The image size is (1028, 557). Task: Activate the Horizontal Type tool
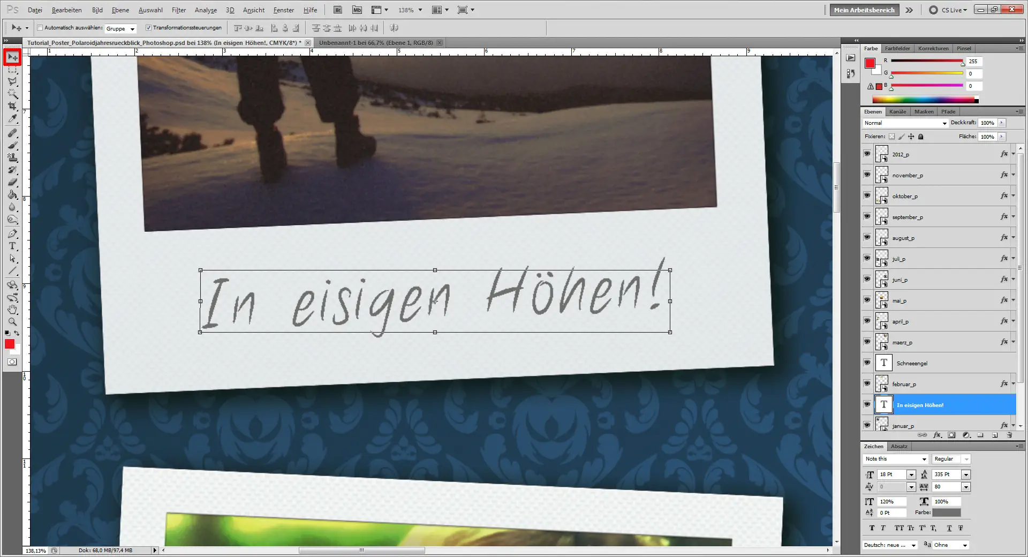(x=12, y=246)
